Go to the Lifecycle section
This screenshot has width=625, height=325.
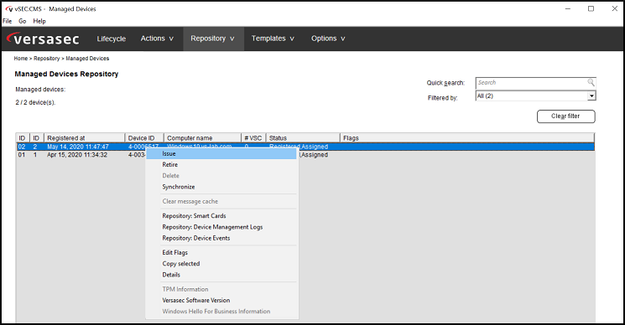point(112,39)
